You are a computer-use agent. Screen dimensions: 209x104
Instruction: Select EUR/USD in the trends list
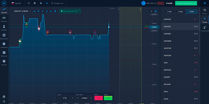[181, 19]
